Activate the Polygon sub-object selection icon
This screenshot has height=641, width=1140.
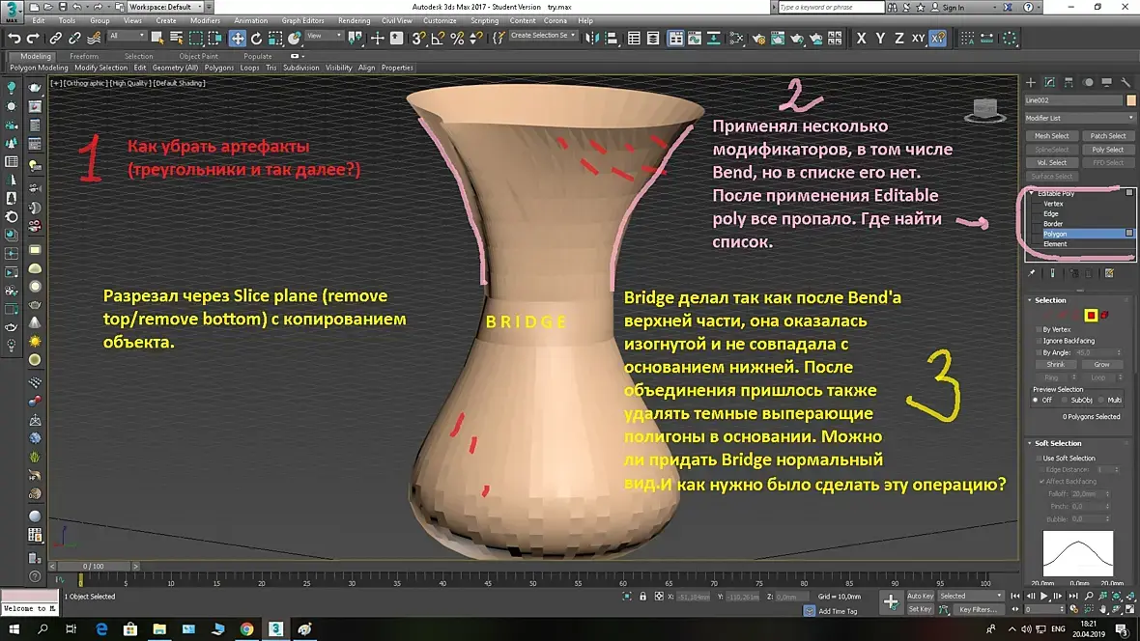click(x=1091, y=315)
